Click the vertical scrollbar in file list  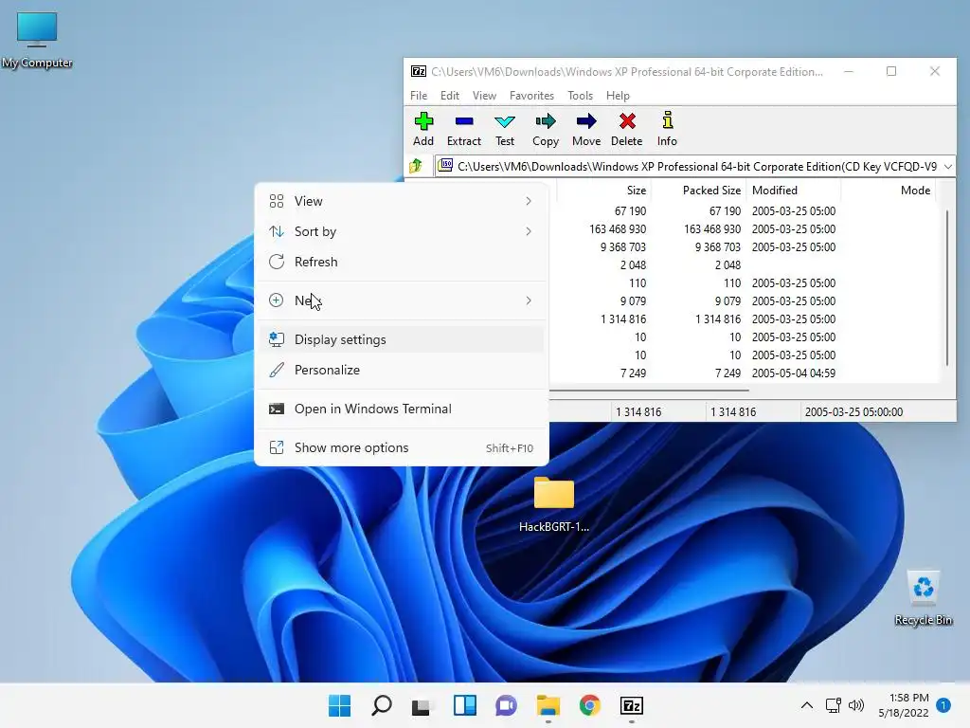(946, 288)
